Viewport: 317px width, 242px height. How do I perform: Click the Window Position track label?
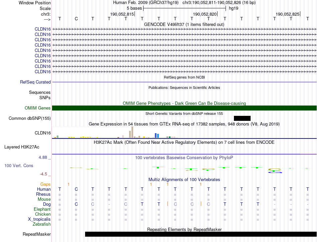click(x=35, y=3)
